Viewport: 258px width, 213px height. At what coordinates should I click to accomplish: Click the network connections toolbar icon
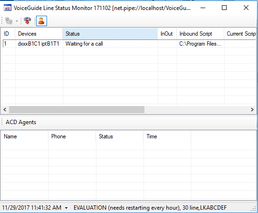coord(9,21)
